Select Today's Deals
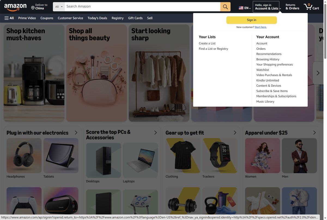 point(97,18)
